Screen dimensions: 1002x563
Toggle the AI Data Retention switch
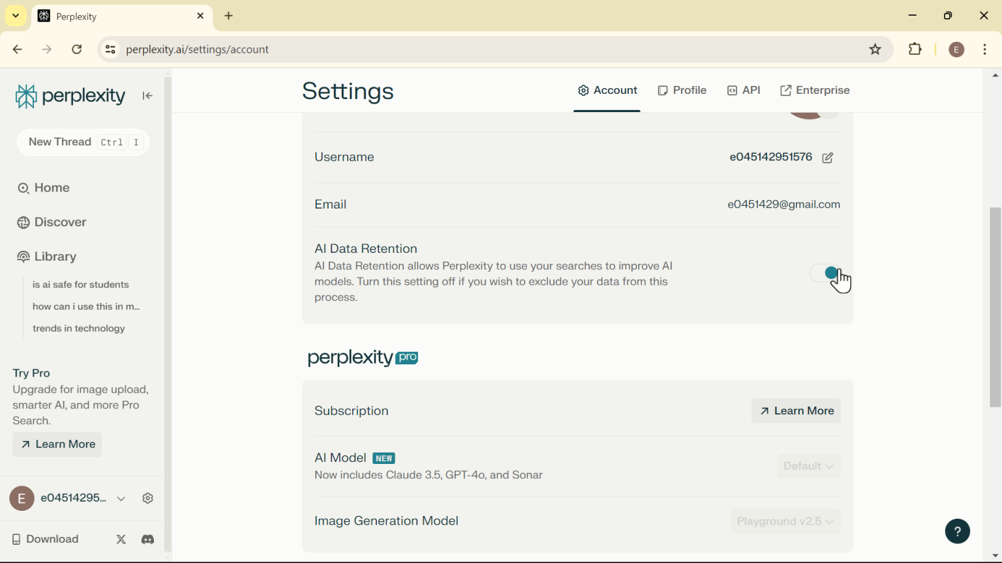tap(825, 274)
